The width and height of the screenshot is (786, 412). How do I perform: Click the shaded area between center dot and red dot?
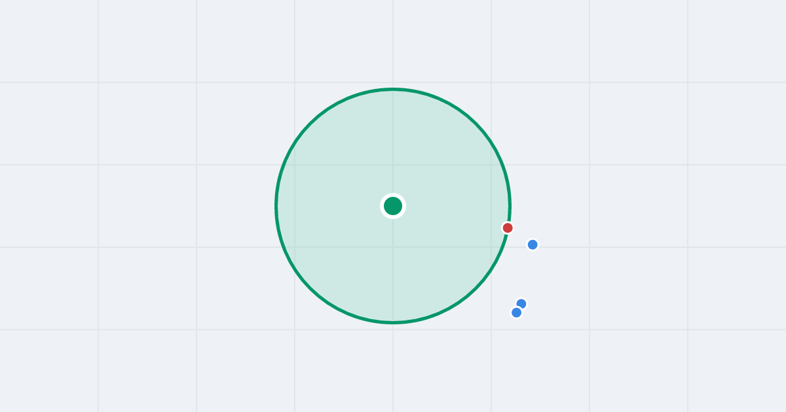click(452, 217)
